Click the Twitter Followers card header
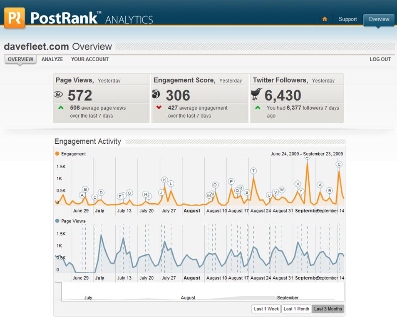397x317 pixels. (294, 80)
